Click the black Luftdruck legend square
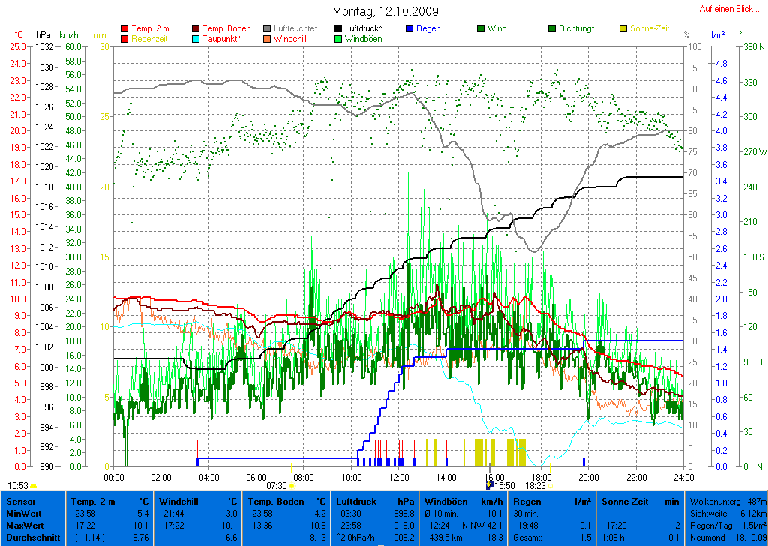 338,29
